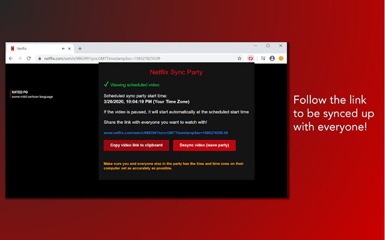The image size is (385, 240).
Task: Click the orange Chrome update menu icon
Action: point(281,58)
